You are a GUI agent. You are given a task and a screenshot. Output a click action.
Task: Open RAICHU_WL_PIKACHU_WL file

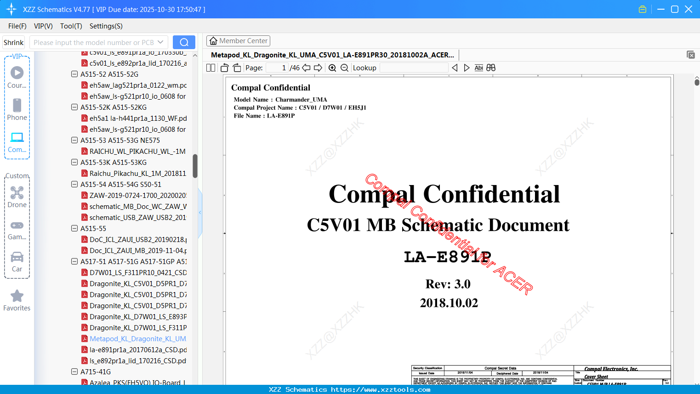(133, 151)
